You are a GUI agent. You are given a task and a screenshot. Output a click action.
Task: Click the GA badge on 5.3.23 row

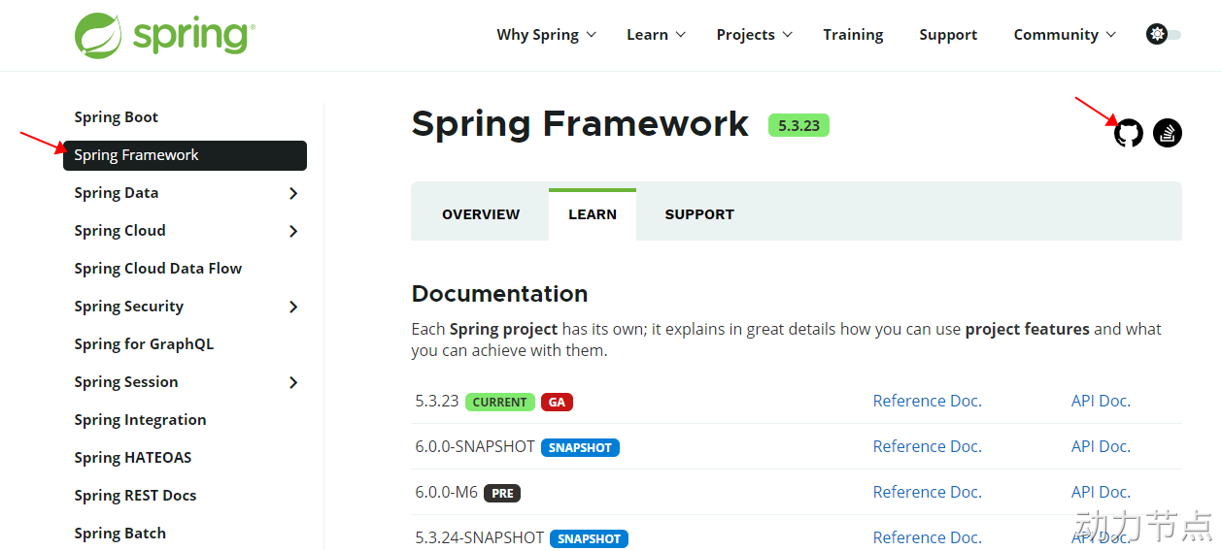(x=557, y=403)
